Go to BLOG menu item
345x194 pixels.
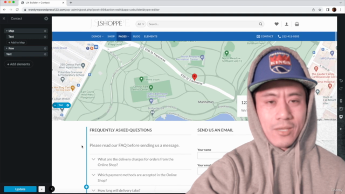coord(136,37)
